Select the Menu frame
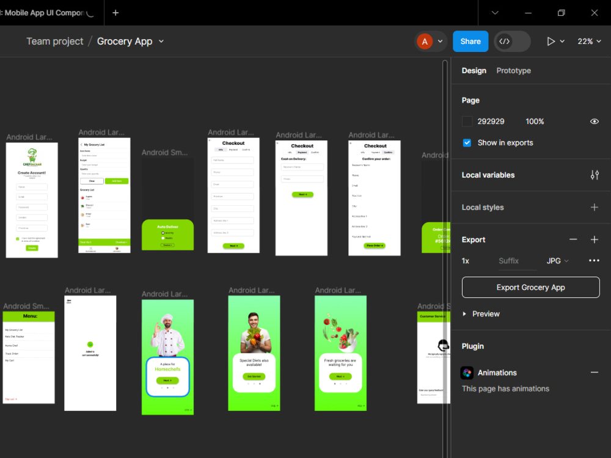611x458 pixels. [x=29, y=357]
